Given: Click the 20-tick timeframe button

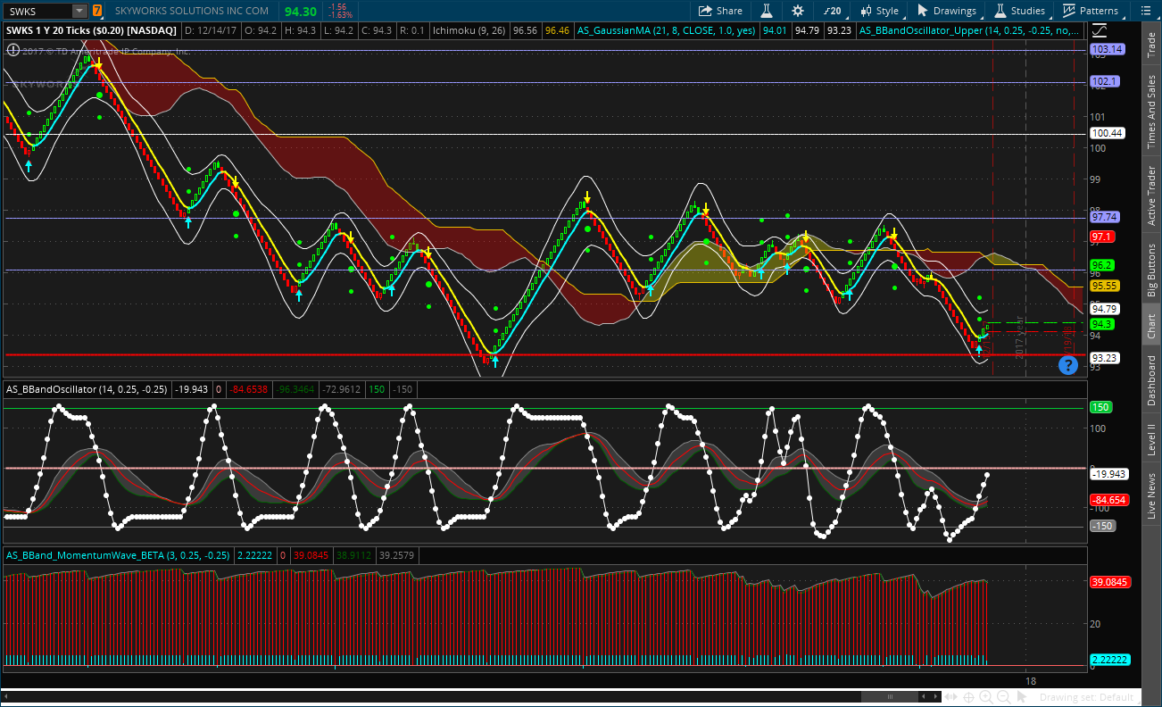Looking at the screenshot, I should click(x=831, y=11).
